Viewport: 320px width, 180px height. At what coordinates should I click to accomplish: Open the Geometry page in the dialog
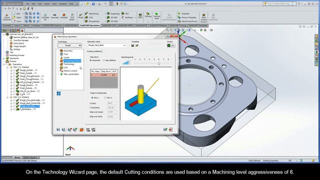[x=68, y=51]
